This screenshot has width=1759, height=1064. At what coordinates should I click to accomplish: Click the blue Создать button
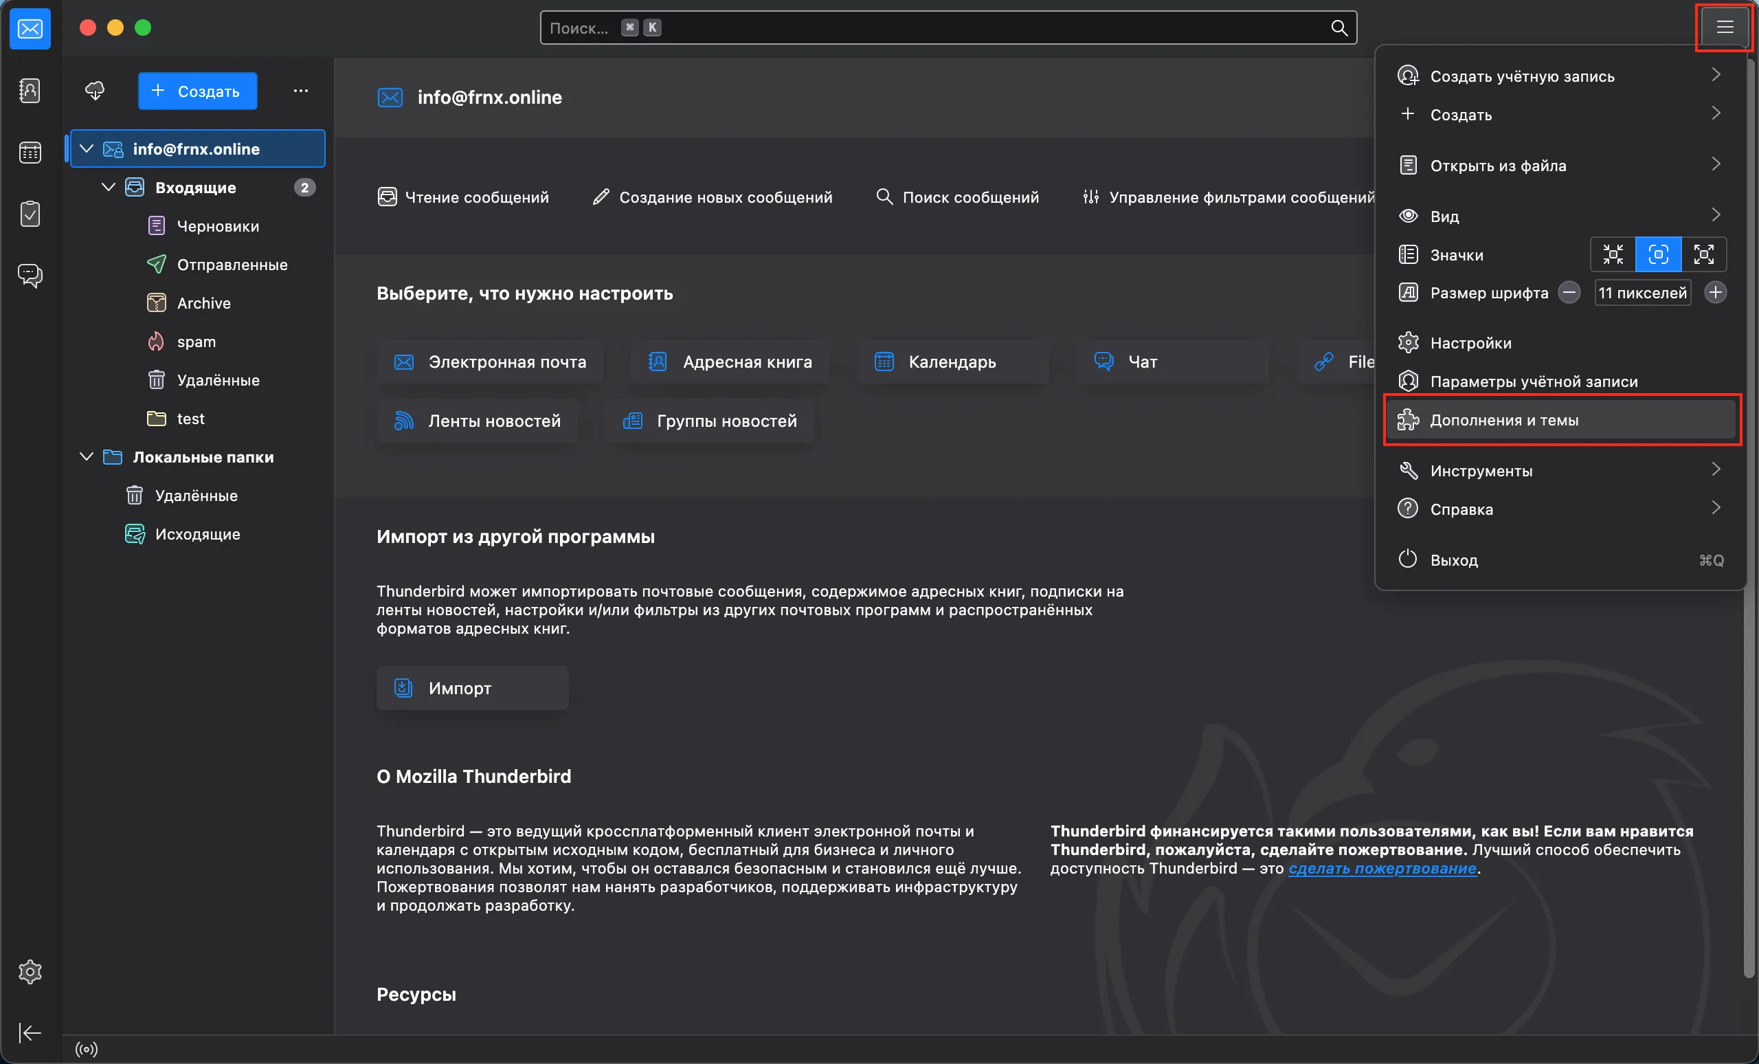pos(197,91)
